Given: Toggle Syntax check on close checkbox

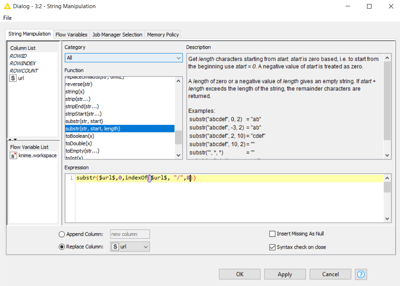Looking at the screenshot, I should (x=273, y=247).
